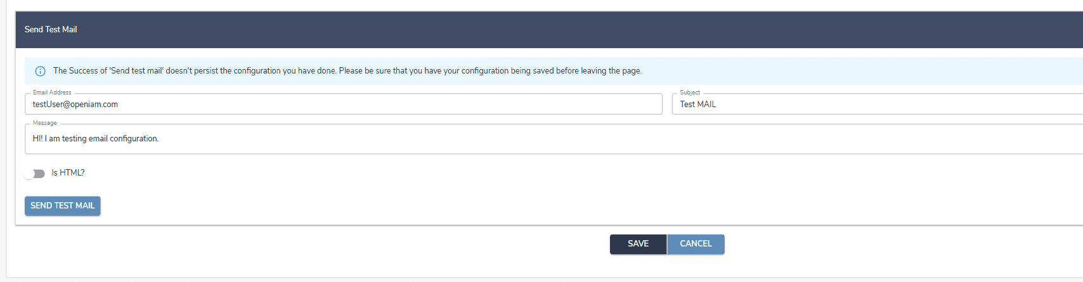Click the Email Address field label

[52, 93]
